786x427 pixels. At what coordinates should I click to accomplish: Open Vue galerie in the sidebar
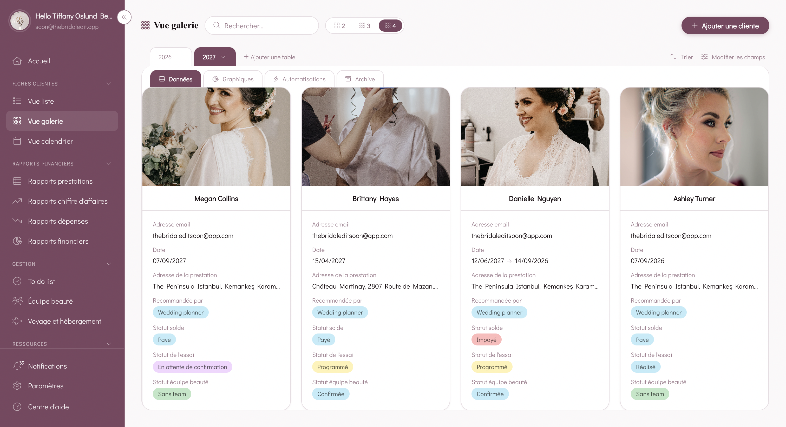pyautogui.click(x=62, y=121)
